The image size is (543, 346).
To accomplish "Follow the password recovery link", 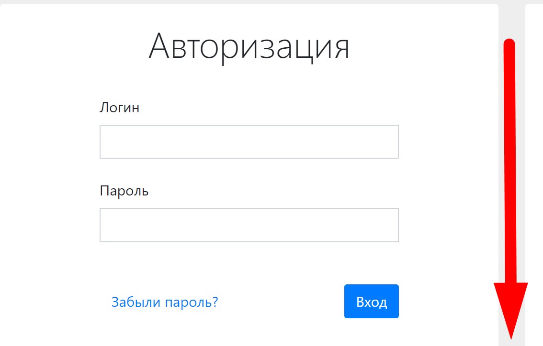I will pos(165,302).
